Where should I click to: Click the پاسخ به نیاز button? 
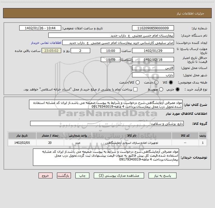pyautogui.click(x=162, y=176)
